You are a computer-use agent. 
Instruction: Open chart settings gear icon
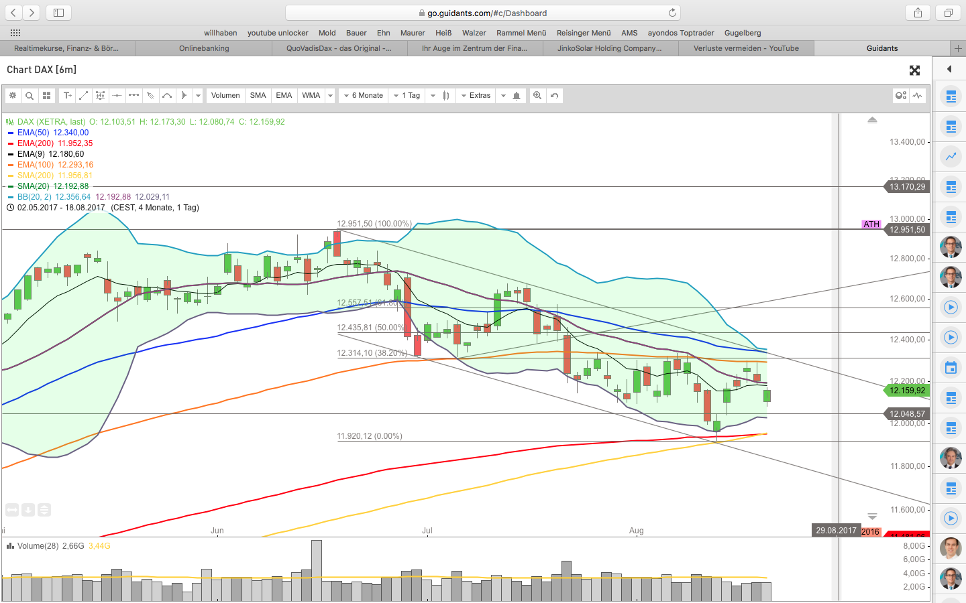click(13, 96)
